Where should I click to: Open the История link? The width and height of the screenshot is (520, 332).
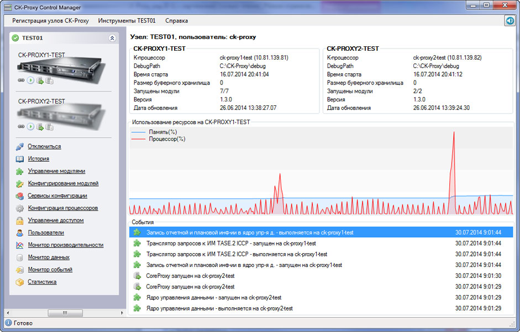(x=38, y=159)
